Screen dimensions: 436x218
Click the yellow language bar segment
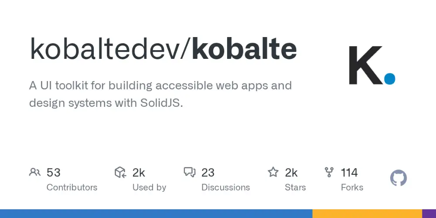point(367,214)
